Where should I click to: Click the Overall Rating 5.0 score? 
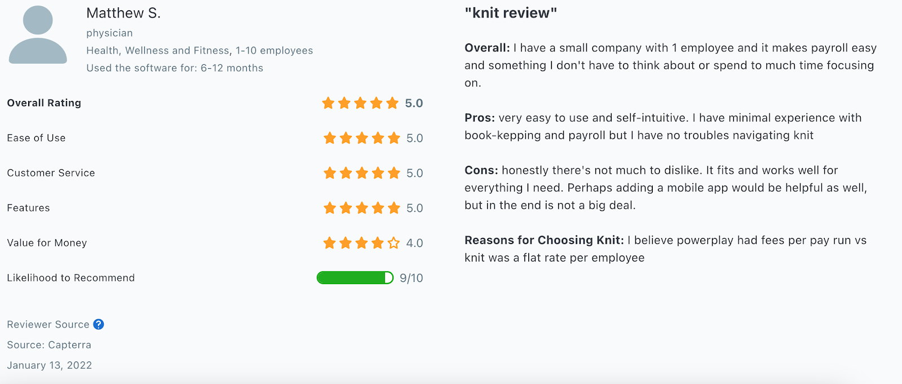414,103
